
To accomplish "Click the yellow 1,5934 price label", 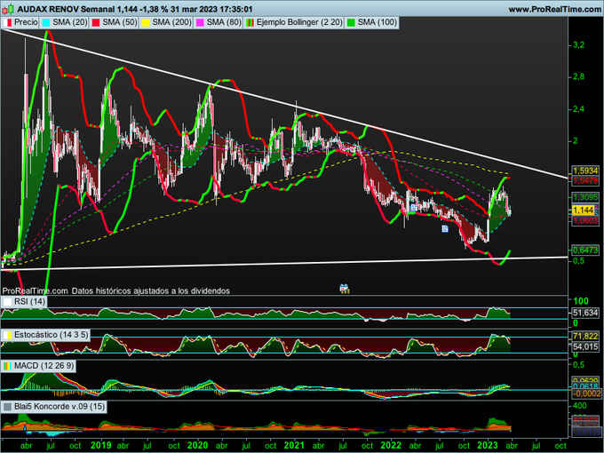I will point(585,171).
